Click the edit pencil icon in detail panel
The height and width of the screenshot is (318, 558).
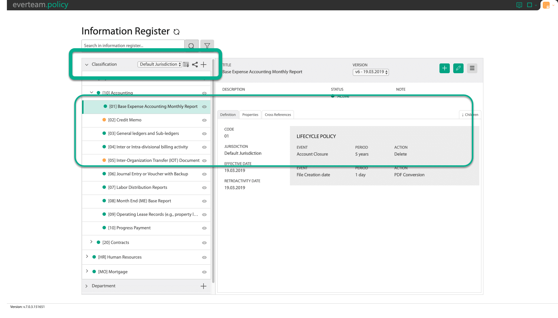pyautogui.click(x=458, y=68)
